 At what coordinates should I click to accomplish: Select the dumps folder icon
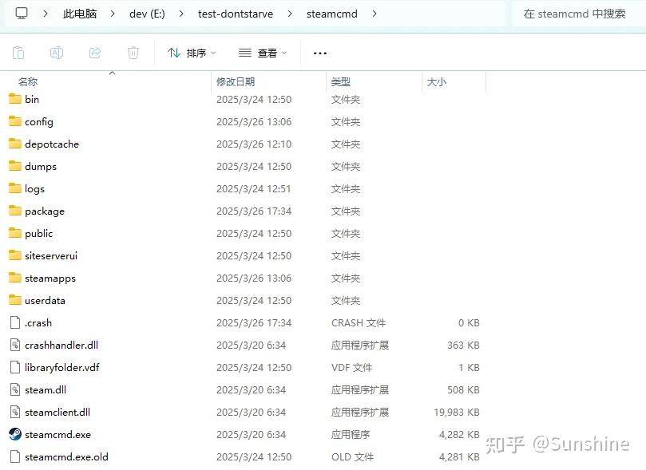(x=15, y=166)
